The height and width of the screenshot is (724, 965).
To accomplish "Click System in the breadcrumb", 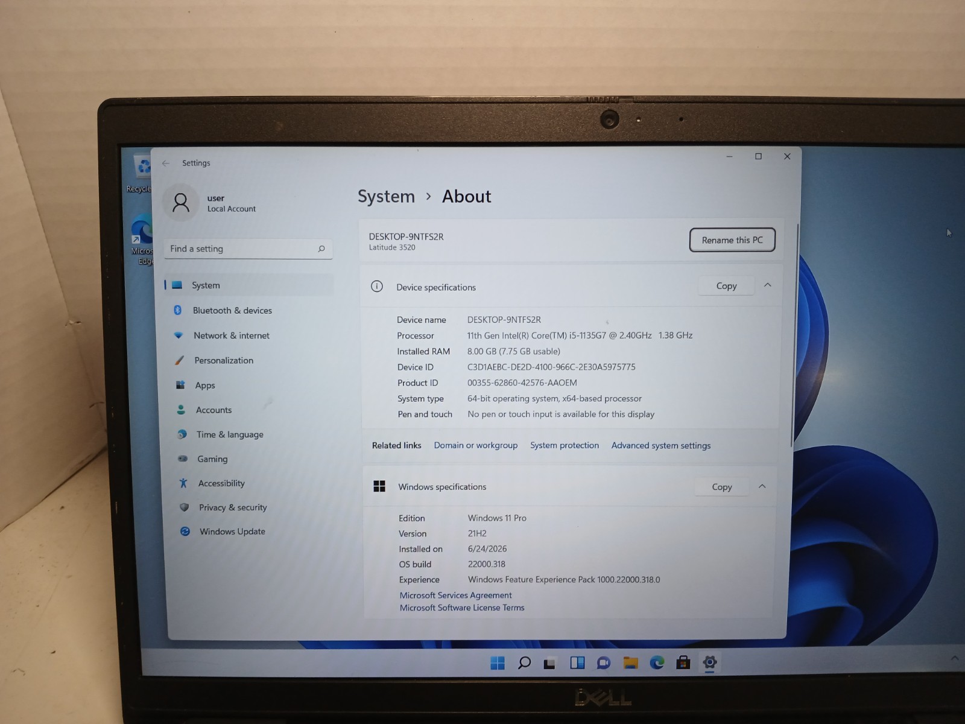I will [x=386, y=197].
